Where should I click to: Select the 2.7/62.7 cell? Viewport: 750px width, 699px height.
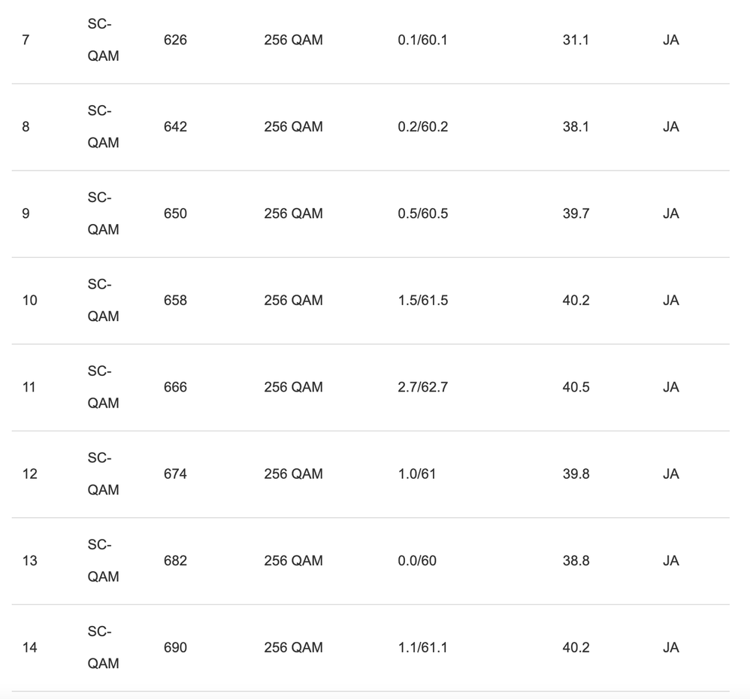tap(422, 387)
